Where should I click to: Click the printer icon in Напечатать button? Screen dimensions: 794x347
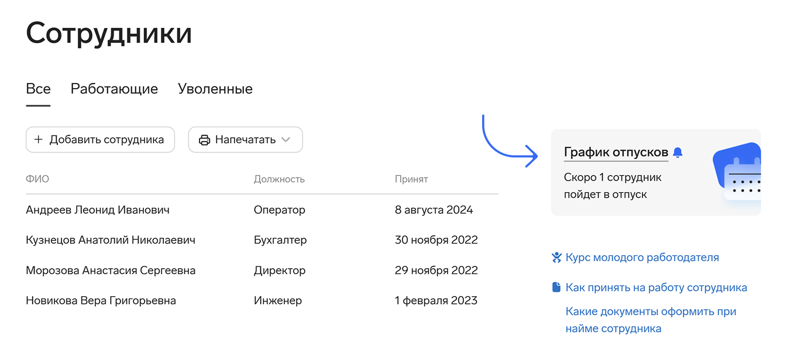pyautogui.click(x=204, y=140)
